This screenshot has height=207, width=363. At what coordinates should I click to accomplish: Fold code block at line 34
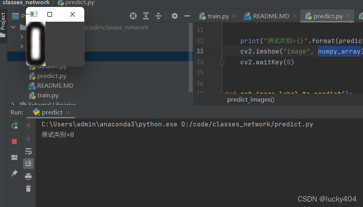click(222, 62)
